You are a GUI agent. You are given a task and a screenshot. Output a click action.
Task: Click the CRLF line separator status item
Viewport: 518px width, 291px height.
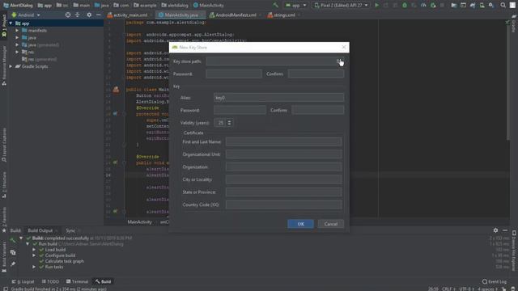point(448,289)
